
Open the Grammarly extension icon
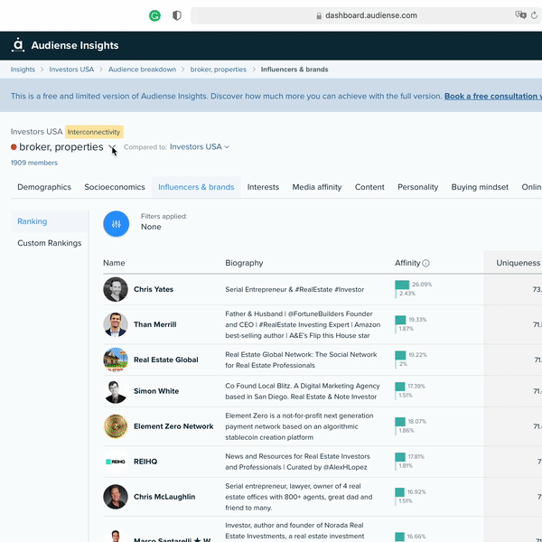tap(154, 15)
